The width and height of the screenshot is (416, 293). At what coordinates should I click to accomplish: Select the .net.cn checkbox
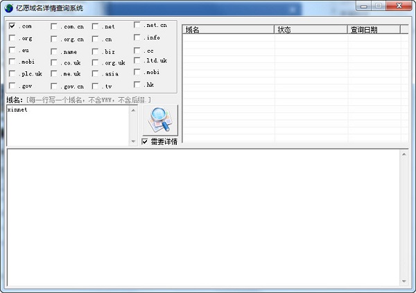(137, 25)
